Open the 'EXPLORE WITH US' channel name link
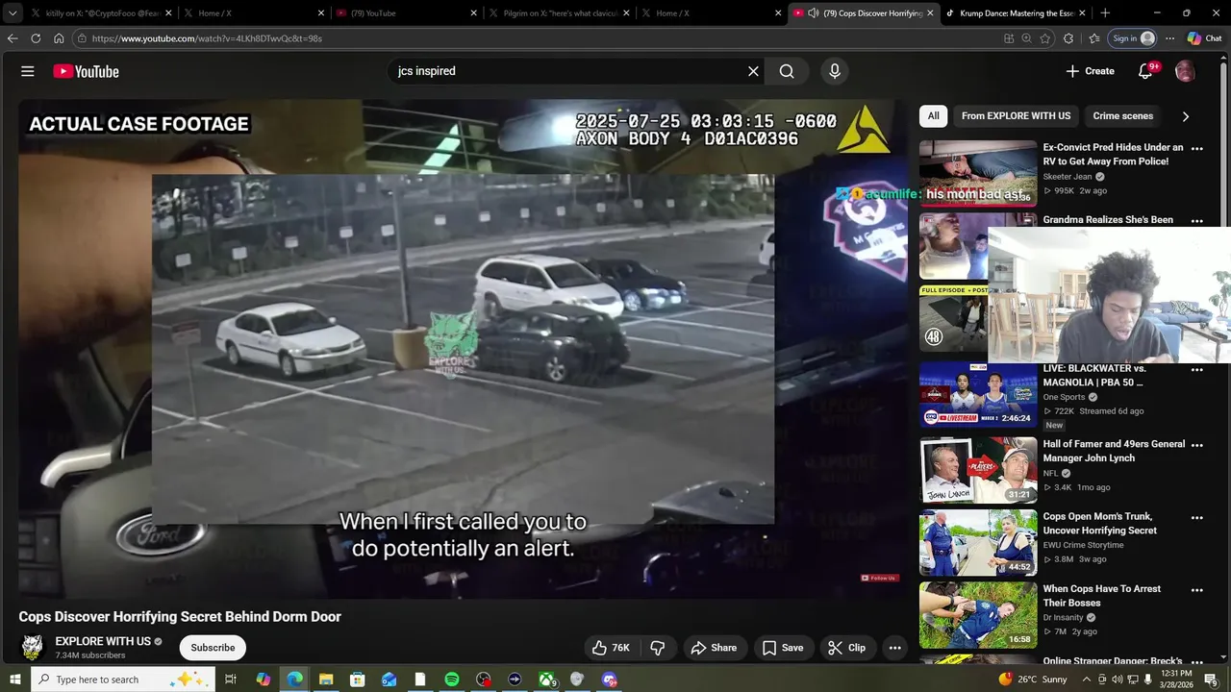 [103, 641]
